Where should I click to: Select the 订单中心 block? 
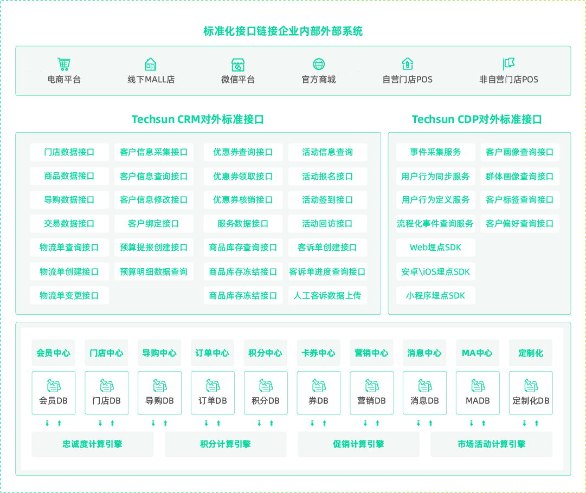(x=212, y=353)
